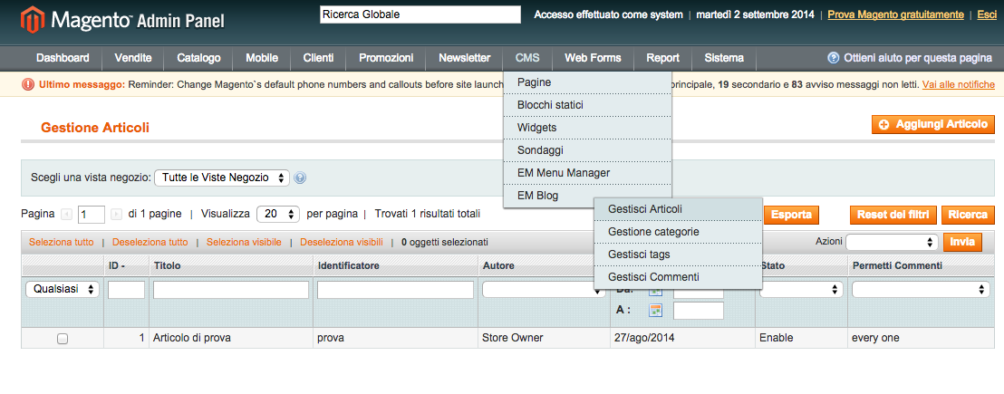Click the ID filter input field
The height and width of the screenshot is (394, 1004).
(x=126, y=290)
